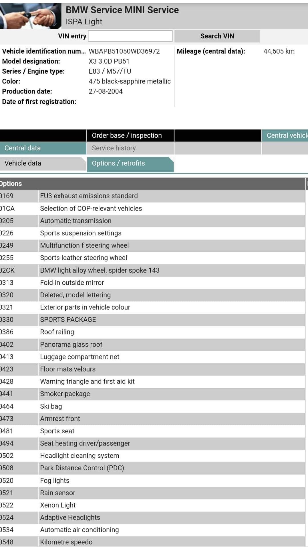Click Headlight cleaning system row

(x=152, y=456)
